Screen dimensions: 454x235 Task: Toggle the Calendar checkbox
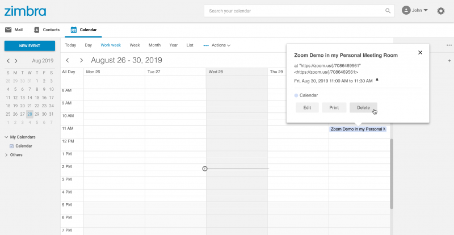tap(12, 146)
